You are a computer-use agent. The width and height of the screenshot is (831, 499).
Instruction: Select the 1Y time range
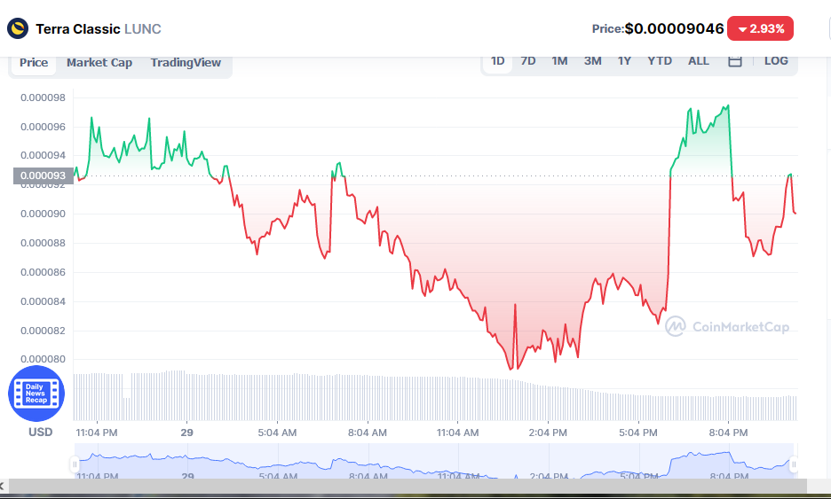[624, 61]
